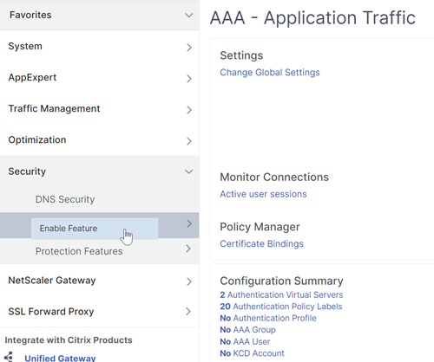This screenshot has width=434, height=362.
Task: Choose the Enable Feature popup option
Action: tap(95, 229)
